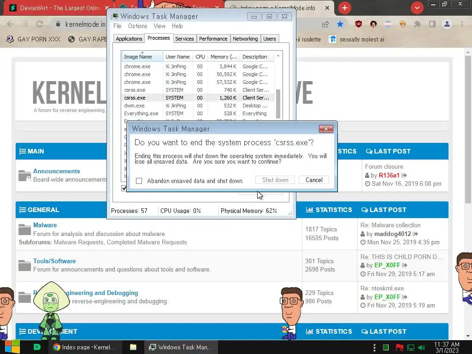Switch to the Services tab
472x354 pixels.
pyautogui.click(x=184, y=39)
